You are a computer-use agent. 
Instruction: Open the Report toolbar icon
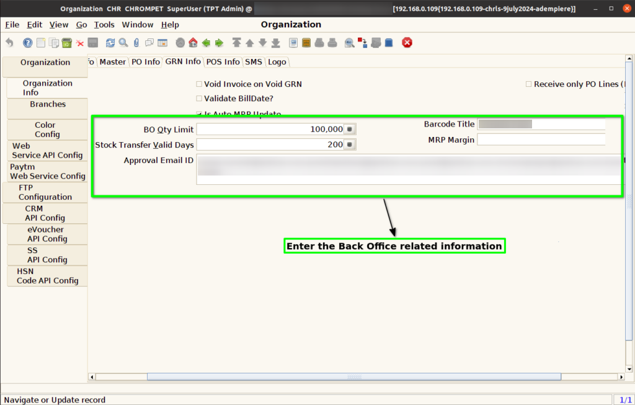tap(293, 43)
